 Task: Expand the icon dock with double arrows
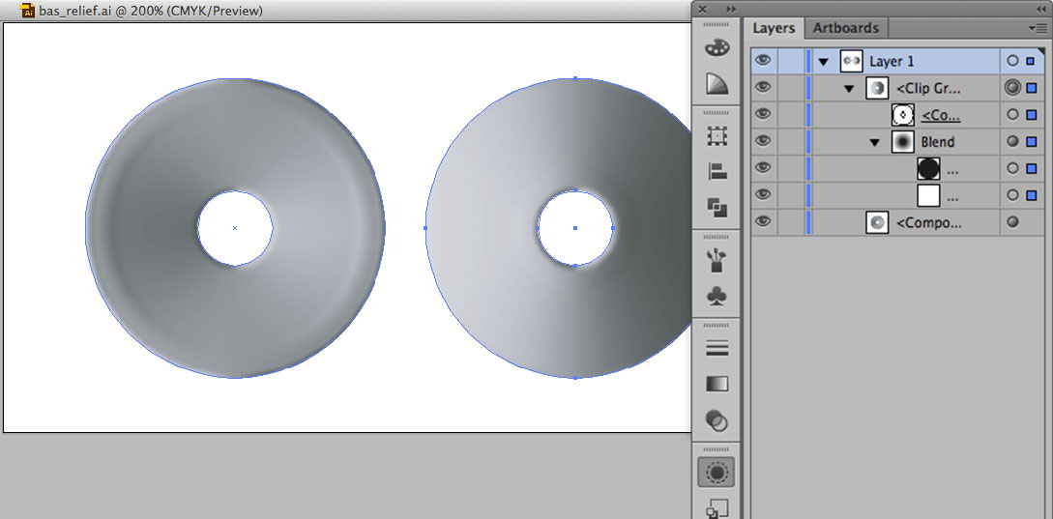coord(731,9)
